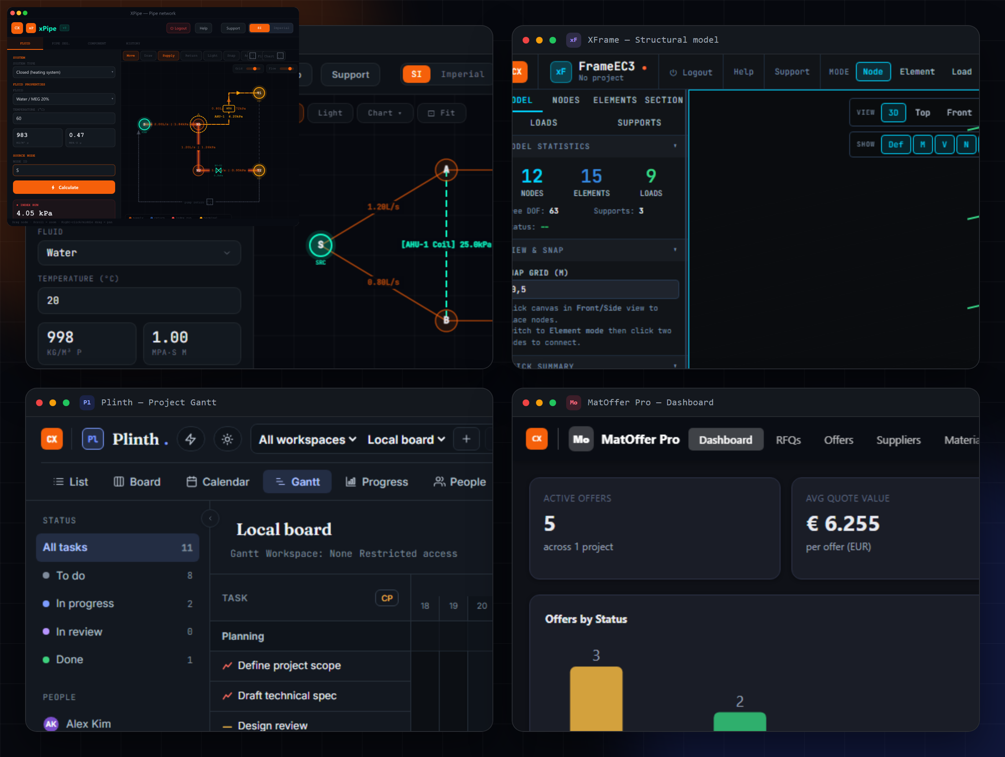Select terminal node T2 in the XPipe canvas

[x=259, y=170]
